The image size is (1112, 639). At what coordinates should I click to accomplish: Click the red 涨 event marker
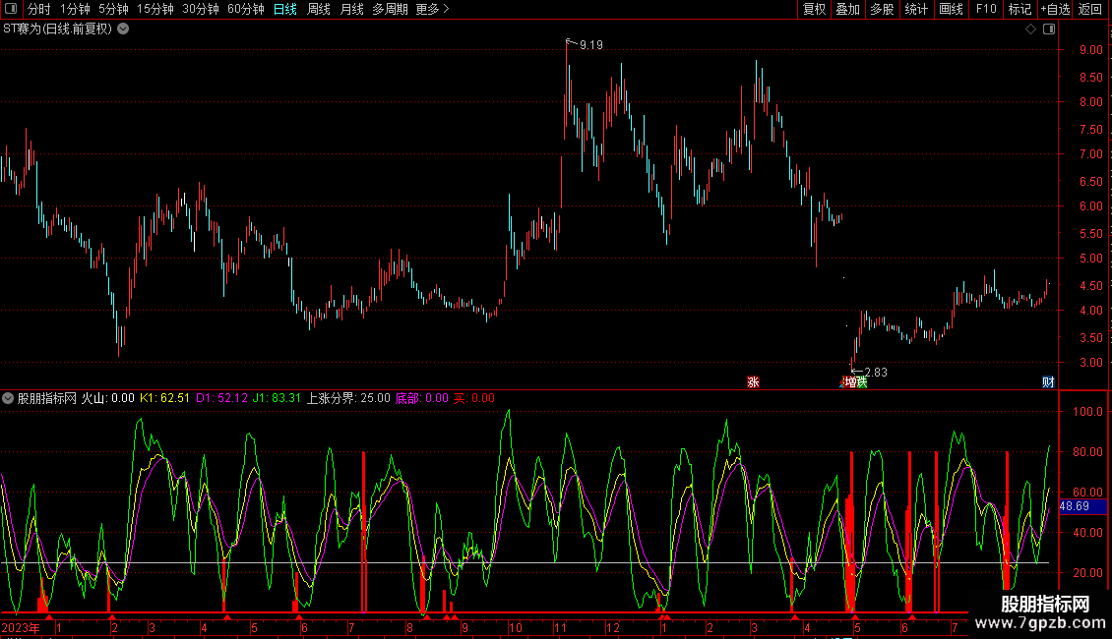click(x=753, y=381)
